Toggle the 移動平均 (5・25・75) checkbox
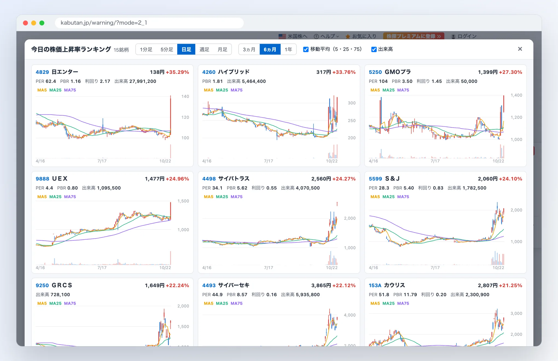 click(x=306, y=49)
